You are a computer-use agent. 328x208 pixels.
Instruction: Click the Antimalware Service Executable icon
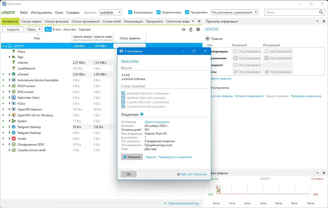13,80
